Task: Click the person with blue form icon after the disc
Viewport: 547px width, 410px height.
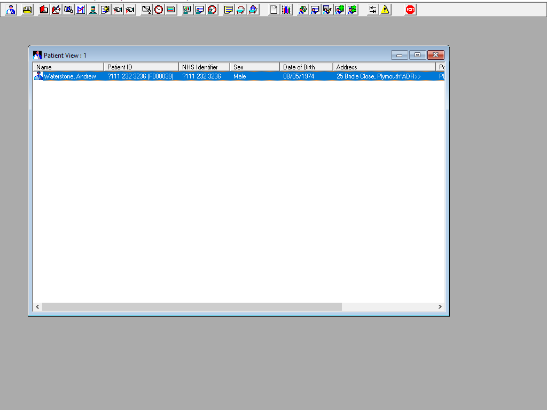Action: click(x=315, y=10)
